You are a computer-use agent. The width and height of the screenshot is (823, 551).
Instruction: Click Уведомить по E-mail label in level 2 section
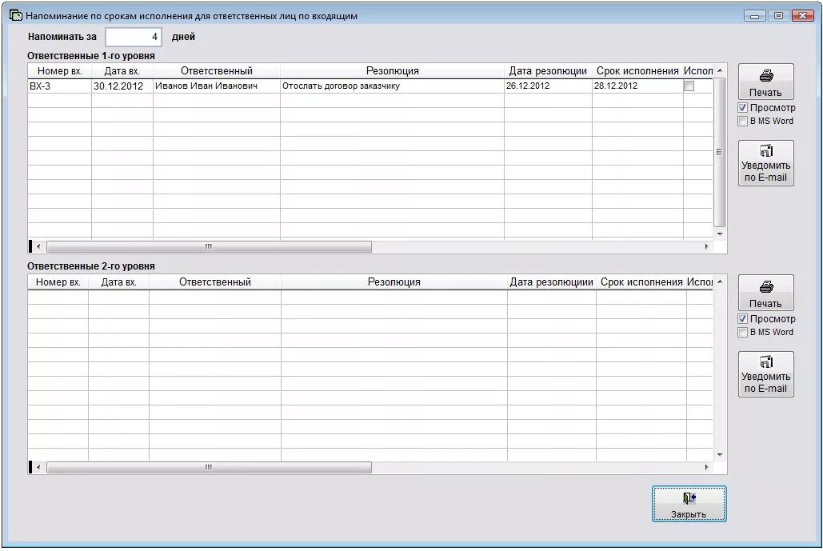click(765, 382)
